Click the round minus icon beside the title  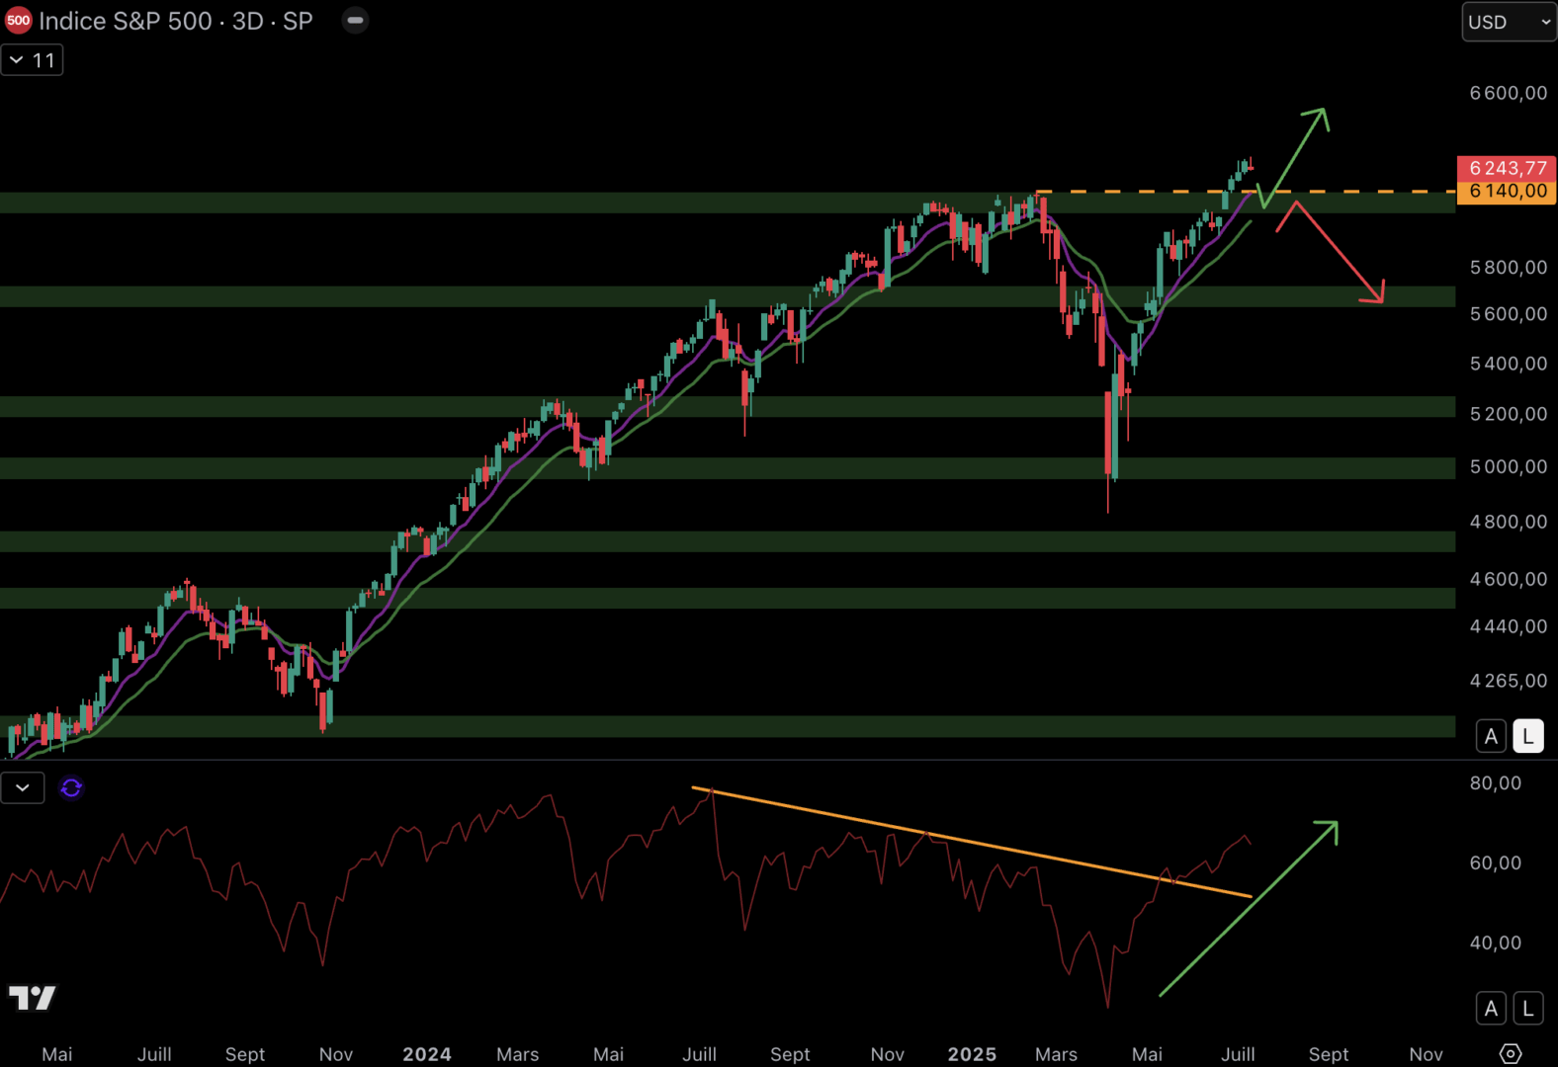pos(355,21)
